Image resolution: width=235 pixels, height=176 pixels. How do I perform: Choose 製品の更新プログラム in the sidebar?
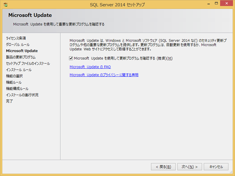click(21, 57)
